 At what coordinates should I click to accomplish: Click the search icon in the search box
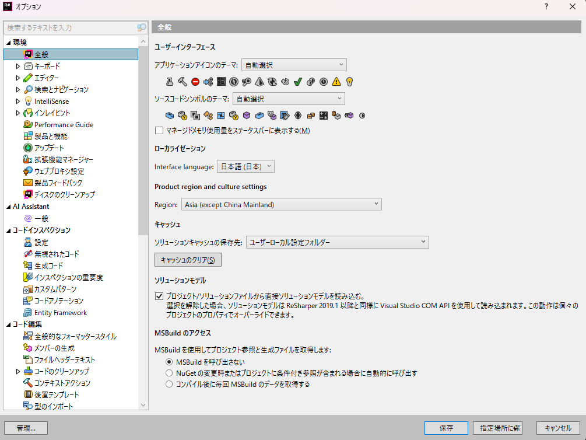tap(142, 27)
